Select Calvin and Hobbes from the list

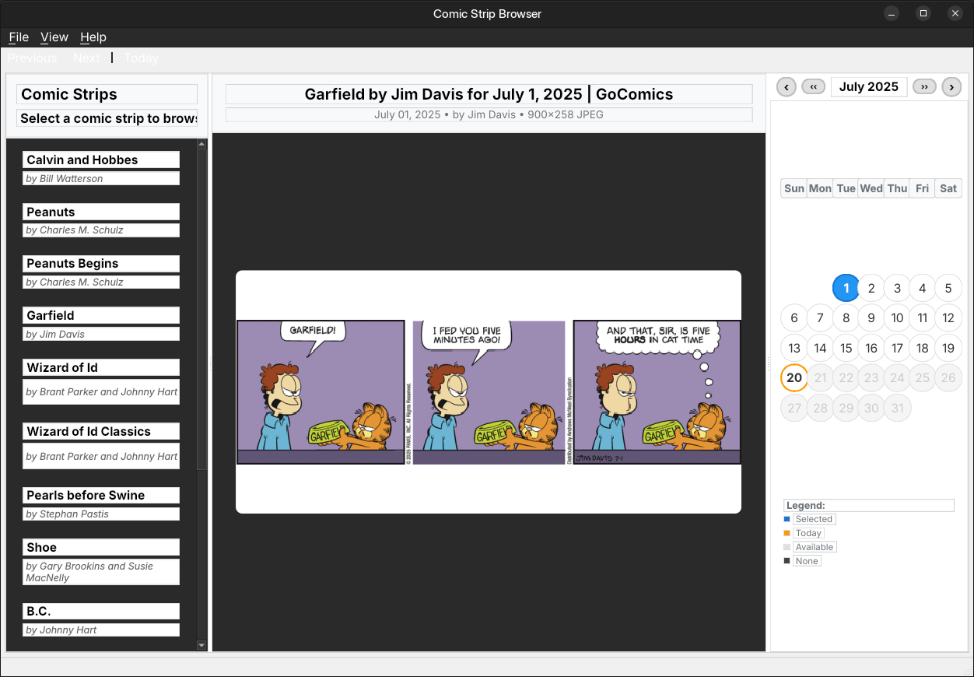pos(101,160)
